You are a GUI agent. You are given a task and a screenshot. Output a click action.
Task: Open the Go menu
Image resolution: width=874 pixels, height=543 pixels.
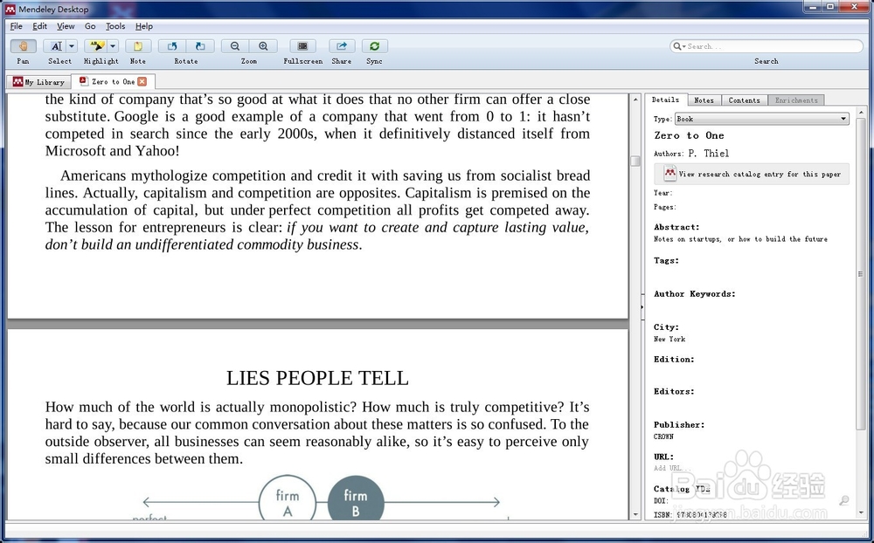(90, 26)
